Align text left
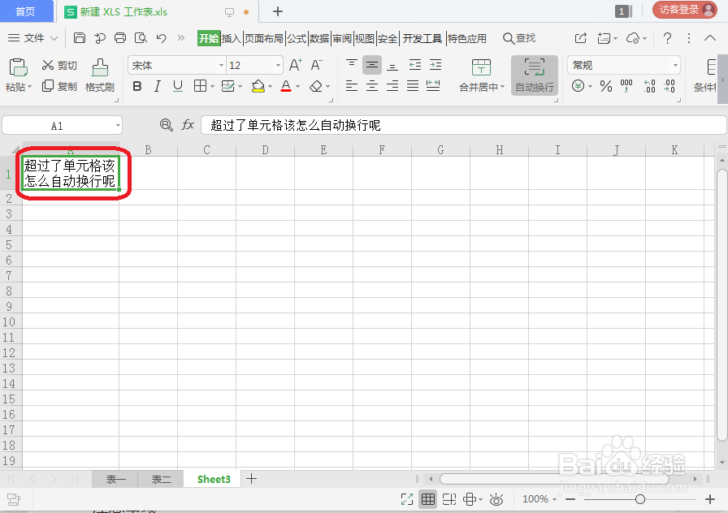 pyautogui.click(x=352, y=86)
